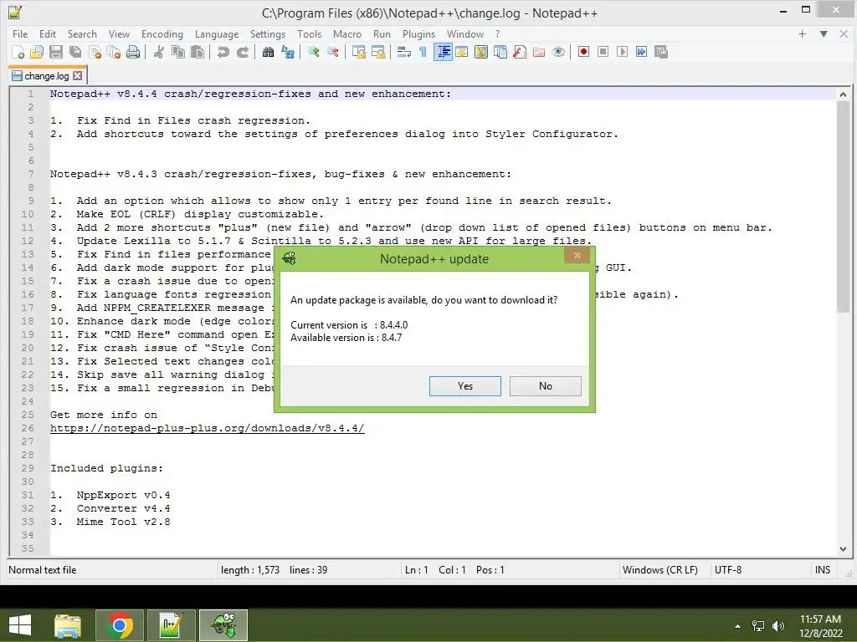The height and width of the screenshot is (642, 857).
Task: Open the notepad-plus-plus.org downloads link
Action: pos(208,428)
